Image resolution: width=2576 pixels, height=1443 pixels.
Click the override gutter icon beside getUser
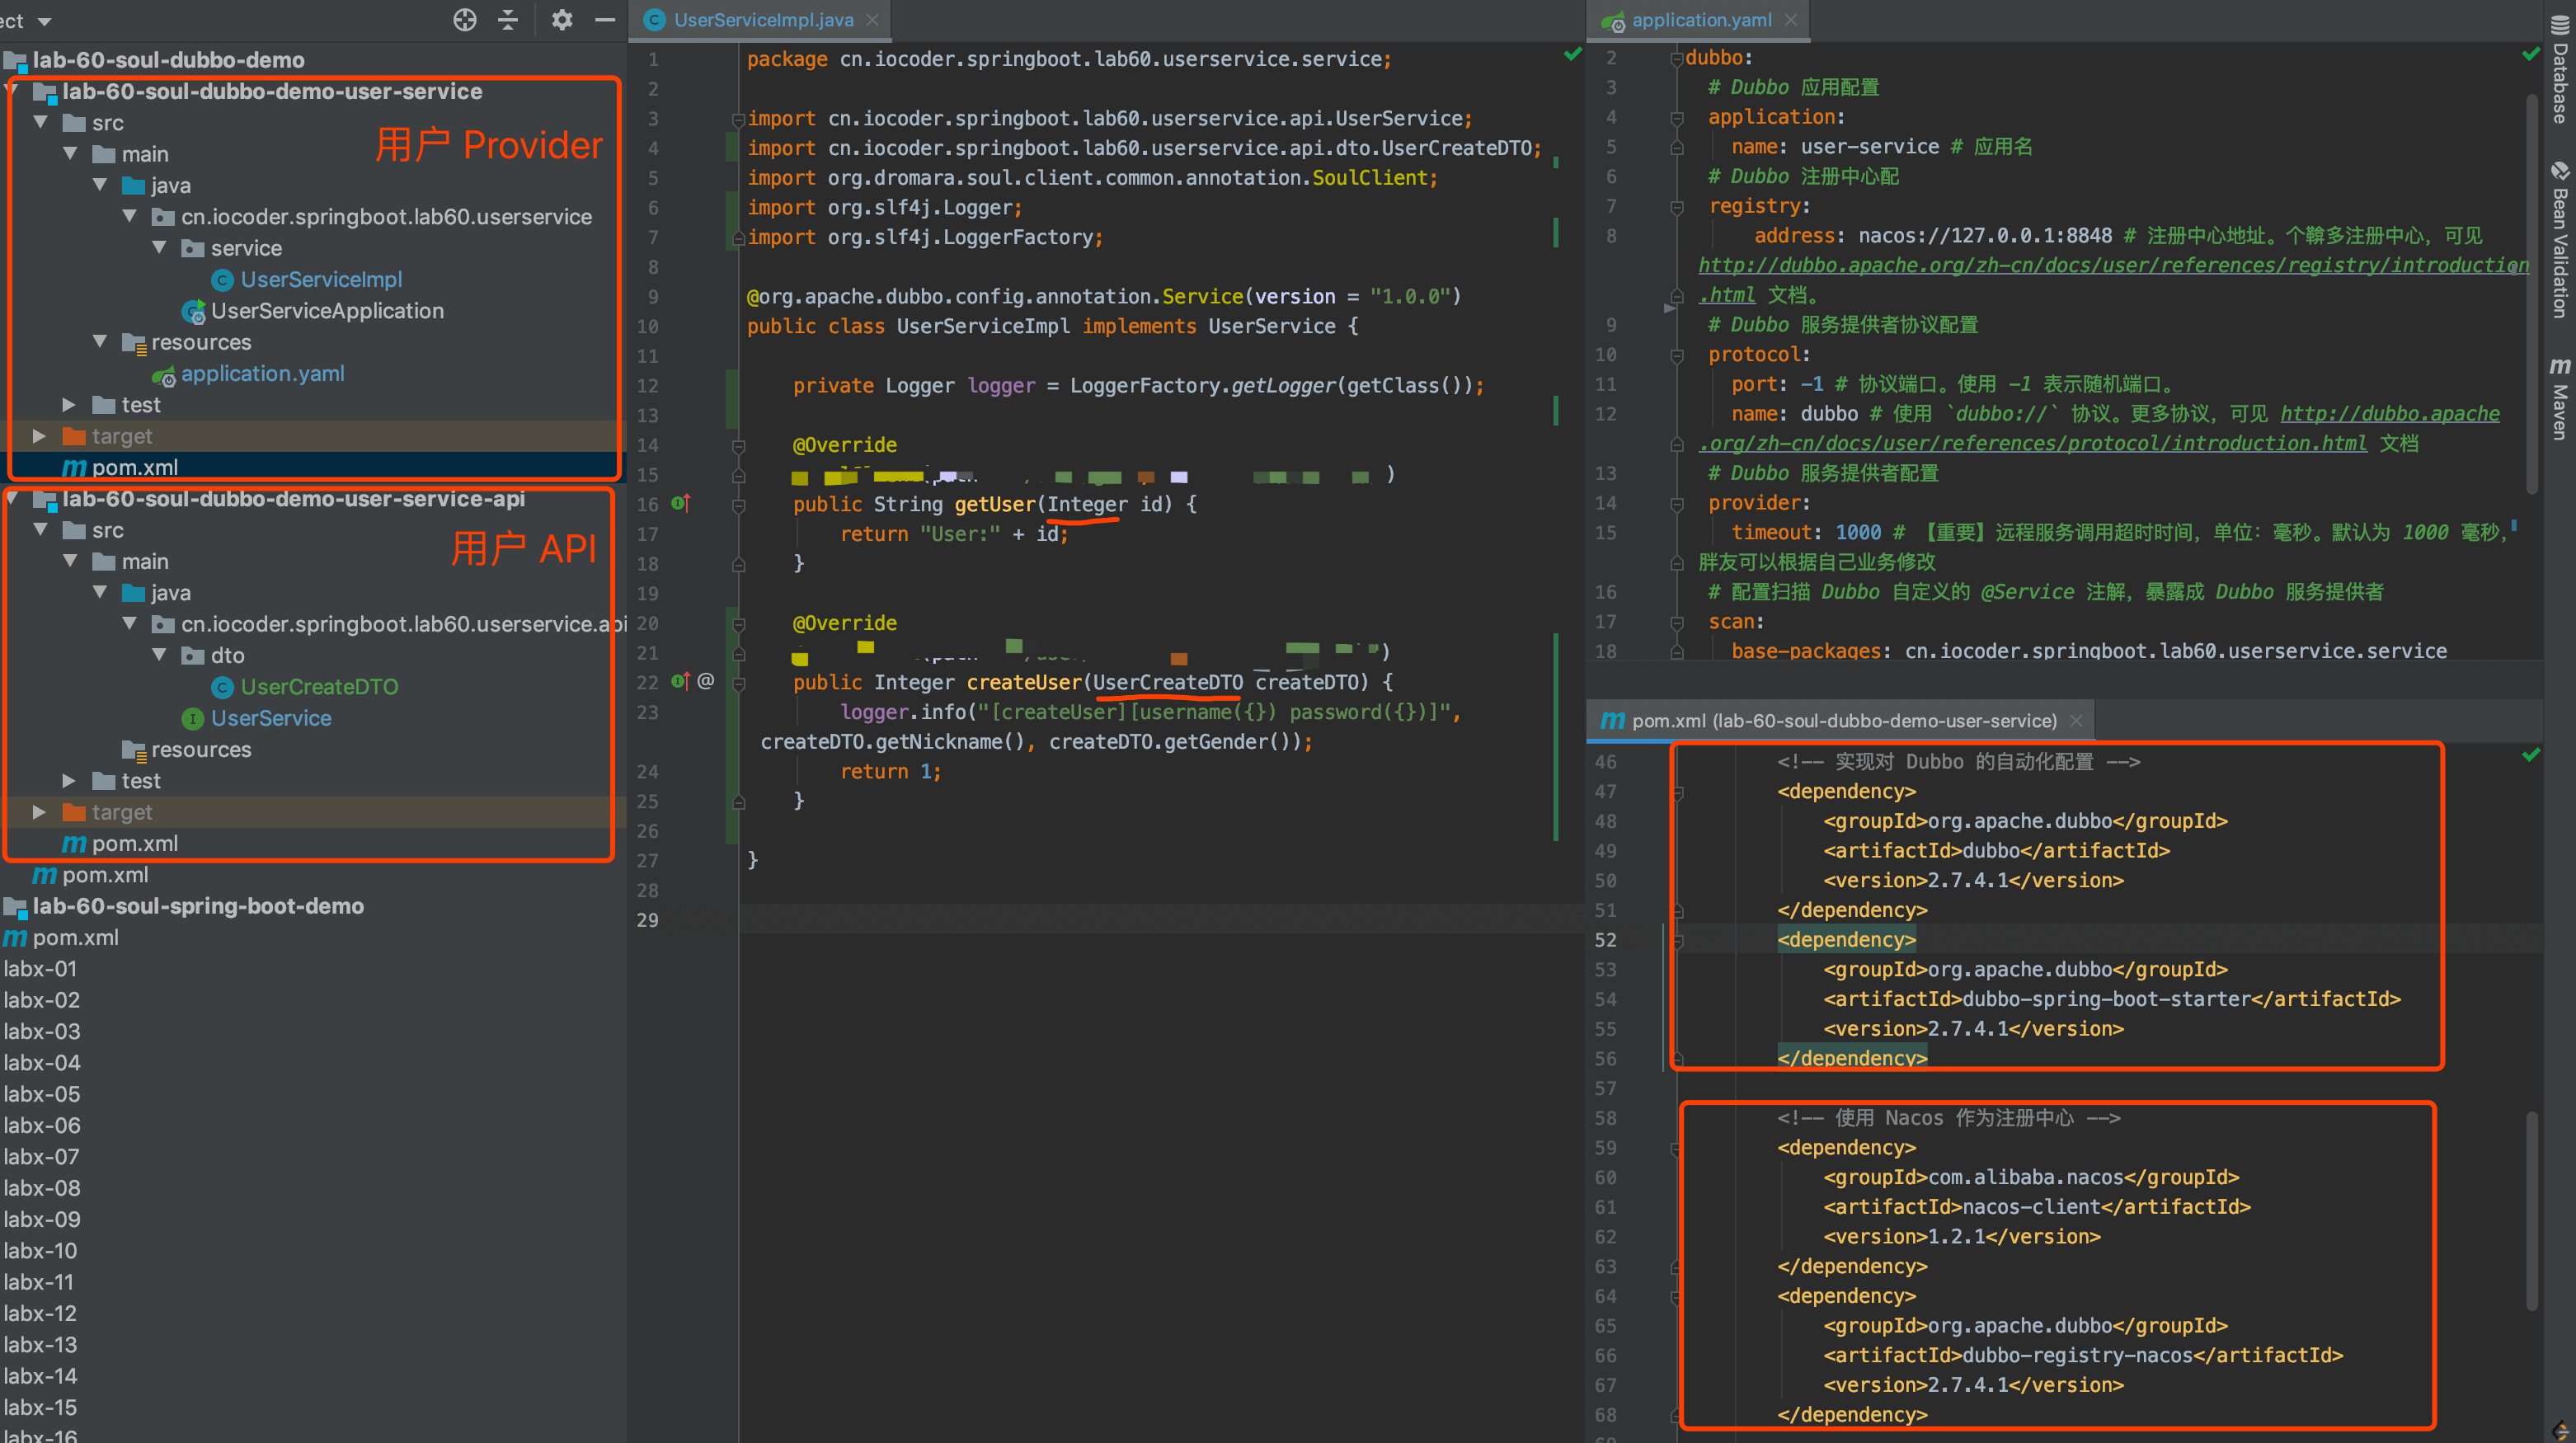tap(680, 504)
